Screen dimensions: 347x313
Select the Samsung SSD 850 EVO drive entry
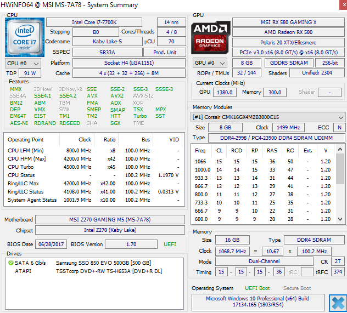(x=94, y=263)
